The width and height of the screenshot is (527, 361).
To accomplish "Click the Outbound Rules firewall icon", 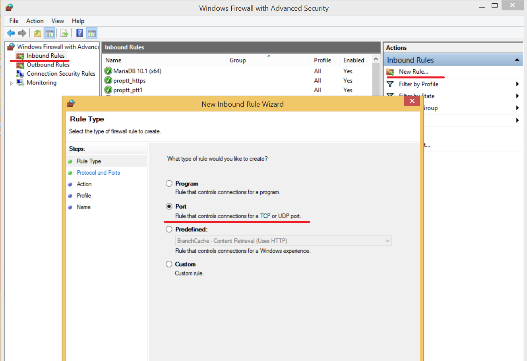I will (x=20, y=65).
